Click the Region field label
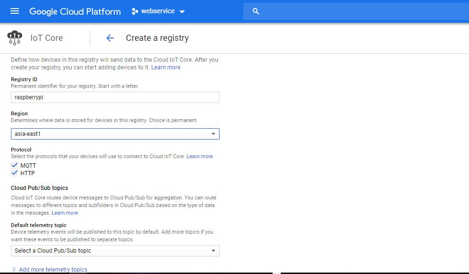This screenshot has width=469, height=274. 19,113
